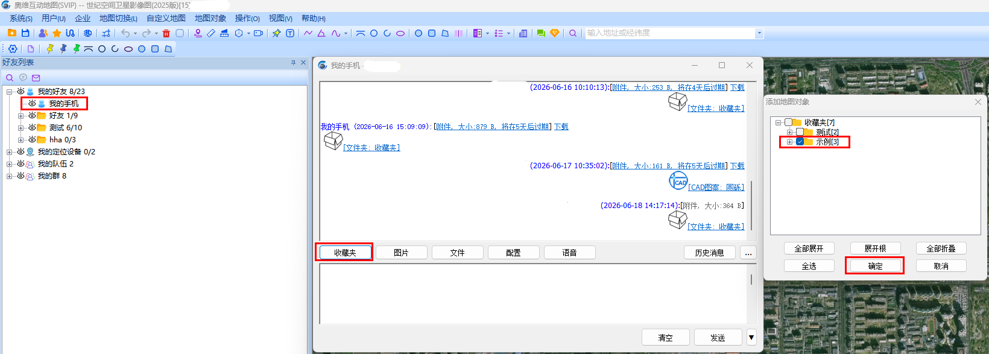
Task: Click the video camera icon in toolbar
Action: point(258,33)
